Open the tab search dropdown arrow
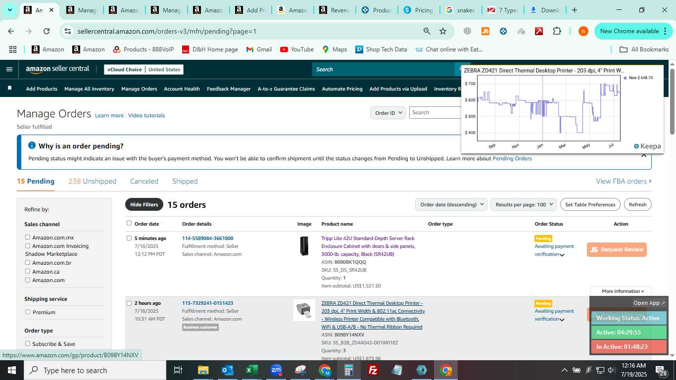 (9, 10)
